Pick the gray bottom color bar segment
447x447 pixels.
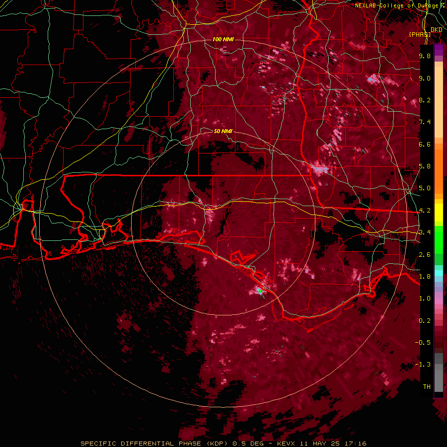[x=439, y=378]
